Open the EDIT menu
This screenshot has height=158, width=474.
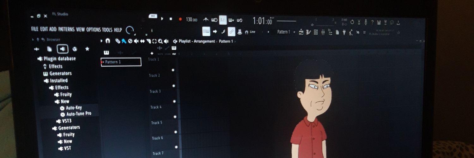pos(44,29)
